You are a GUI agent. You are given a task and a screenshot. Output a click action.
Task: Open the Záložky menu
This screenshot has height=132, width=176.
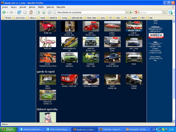pyautogui.click(x=41, y=7)
